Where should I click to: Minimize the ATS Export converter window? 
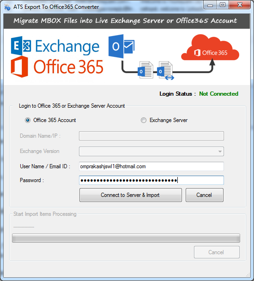tap(210, 6)
